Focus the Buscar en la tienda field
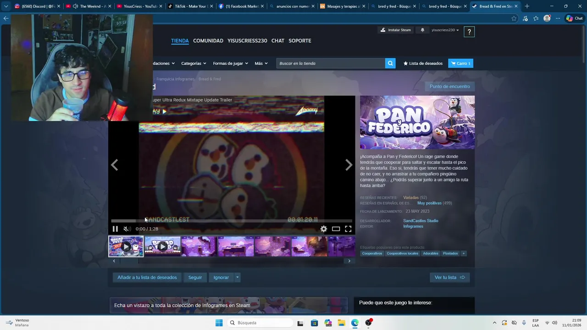 point(331,63)
